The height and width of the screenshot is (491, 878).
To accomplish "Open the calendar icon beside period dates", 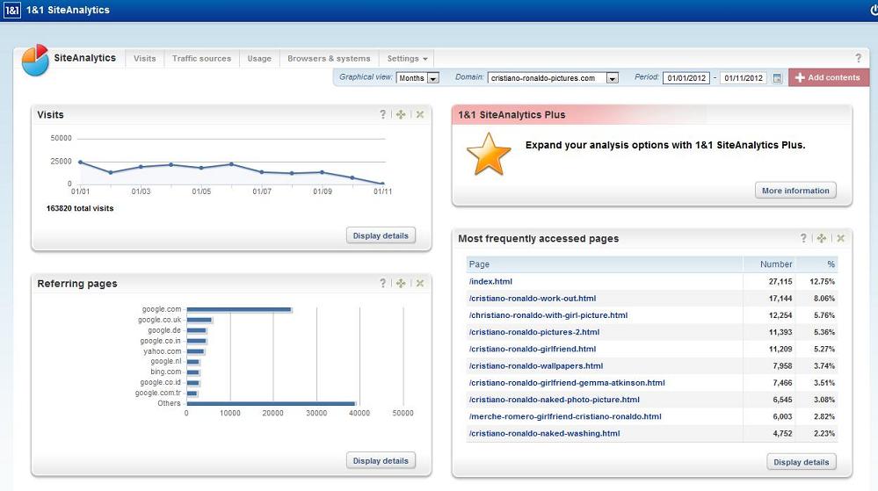I will (777, 78).
